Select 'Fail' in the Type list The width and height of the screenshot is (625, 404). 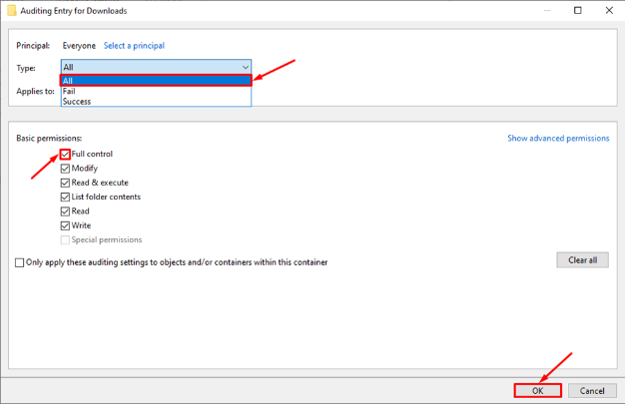click(x=156, y=91)
